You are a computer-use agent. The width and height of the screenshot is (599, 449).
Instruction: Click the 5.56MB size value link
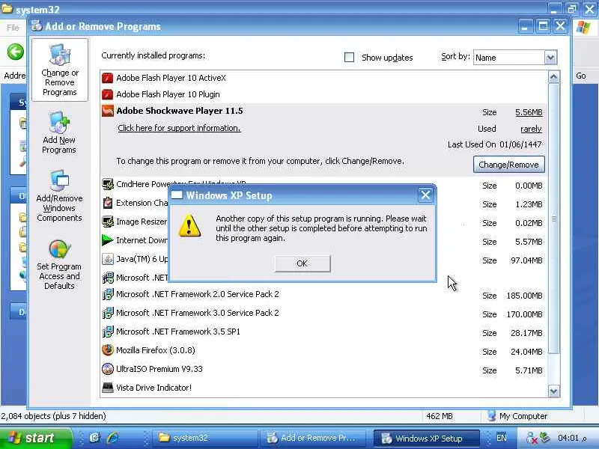pos(529,112)
